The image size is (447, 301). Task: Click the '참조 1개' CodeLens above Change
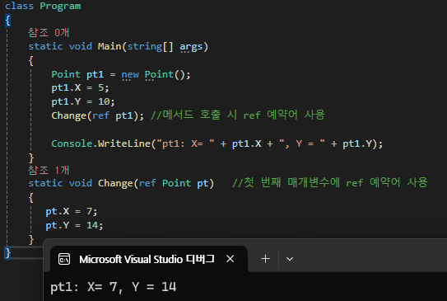pyautogui.click(x=49, y=170)
